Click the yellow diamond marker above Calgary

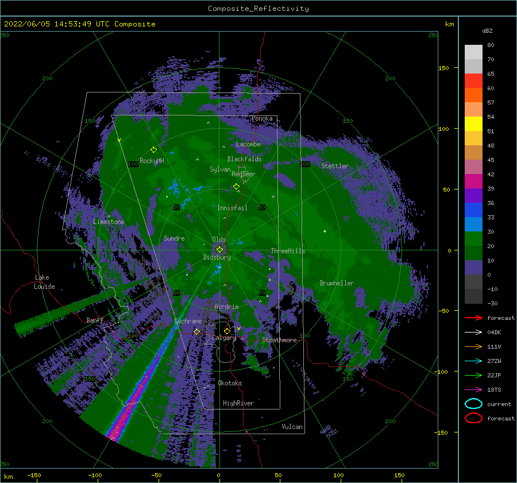coord(227,331)
